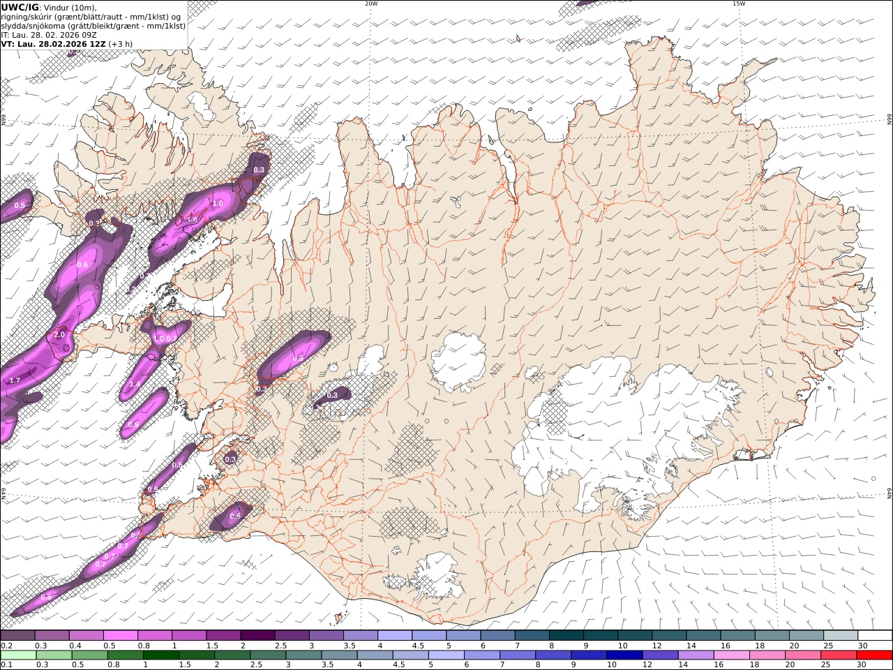The width and height of the screenshot is (893, 670).
Task: Pick lower legend swatch between 2.5 and 3
Action: click(x=267, y=655)
